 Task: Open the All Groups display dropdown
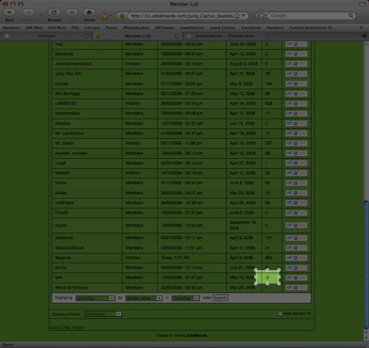coord(95,298)
